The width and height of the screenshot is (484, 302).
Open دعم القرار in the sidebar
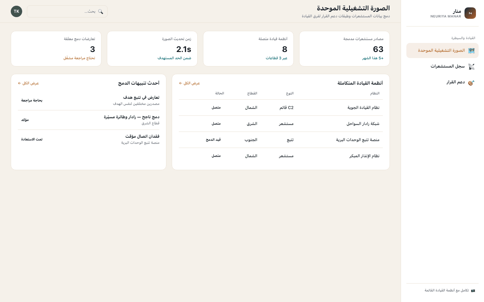(442, 82)
